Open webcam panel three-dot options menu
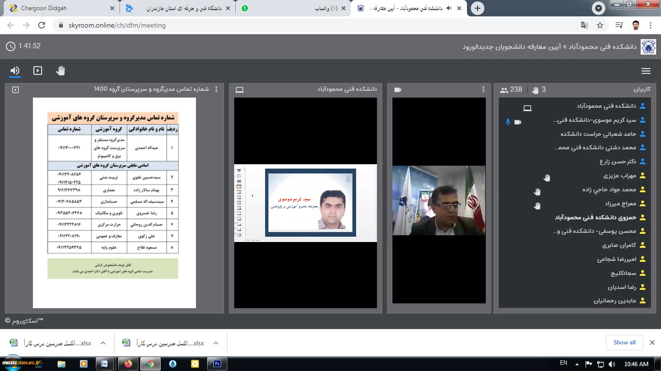The width and height of the screenshot is (661, 371). point(483,89)
